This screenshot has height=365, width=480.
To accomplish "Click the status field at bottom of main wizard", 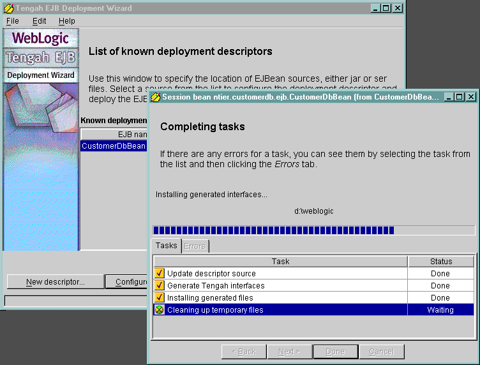I will click(x=76, y=301).
